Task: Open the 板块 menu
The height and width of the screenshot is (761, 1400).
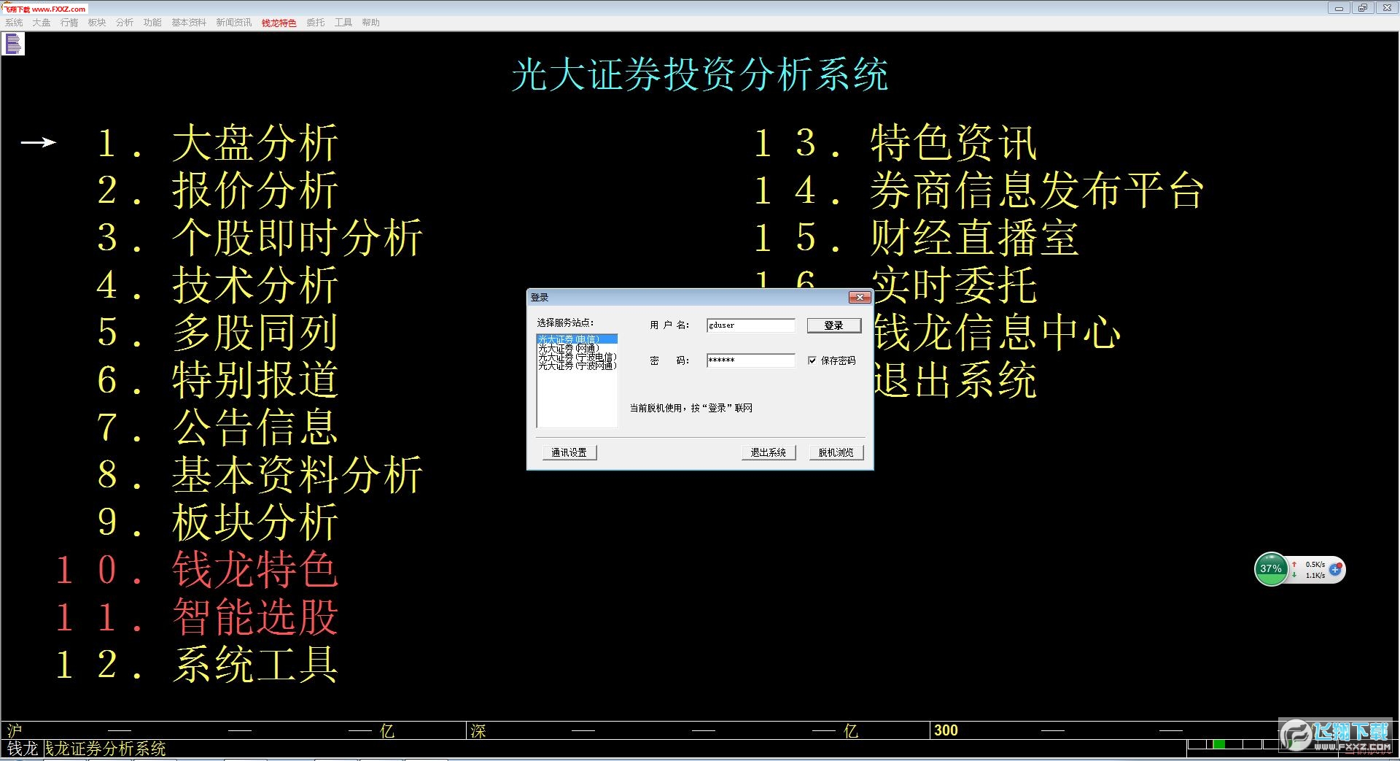Action: (97, 23)
